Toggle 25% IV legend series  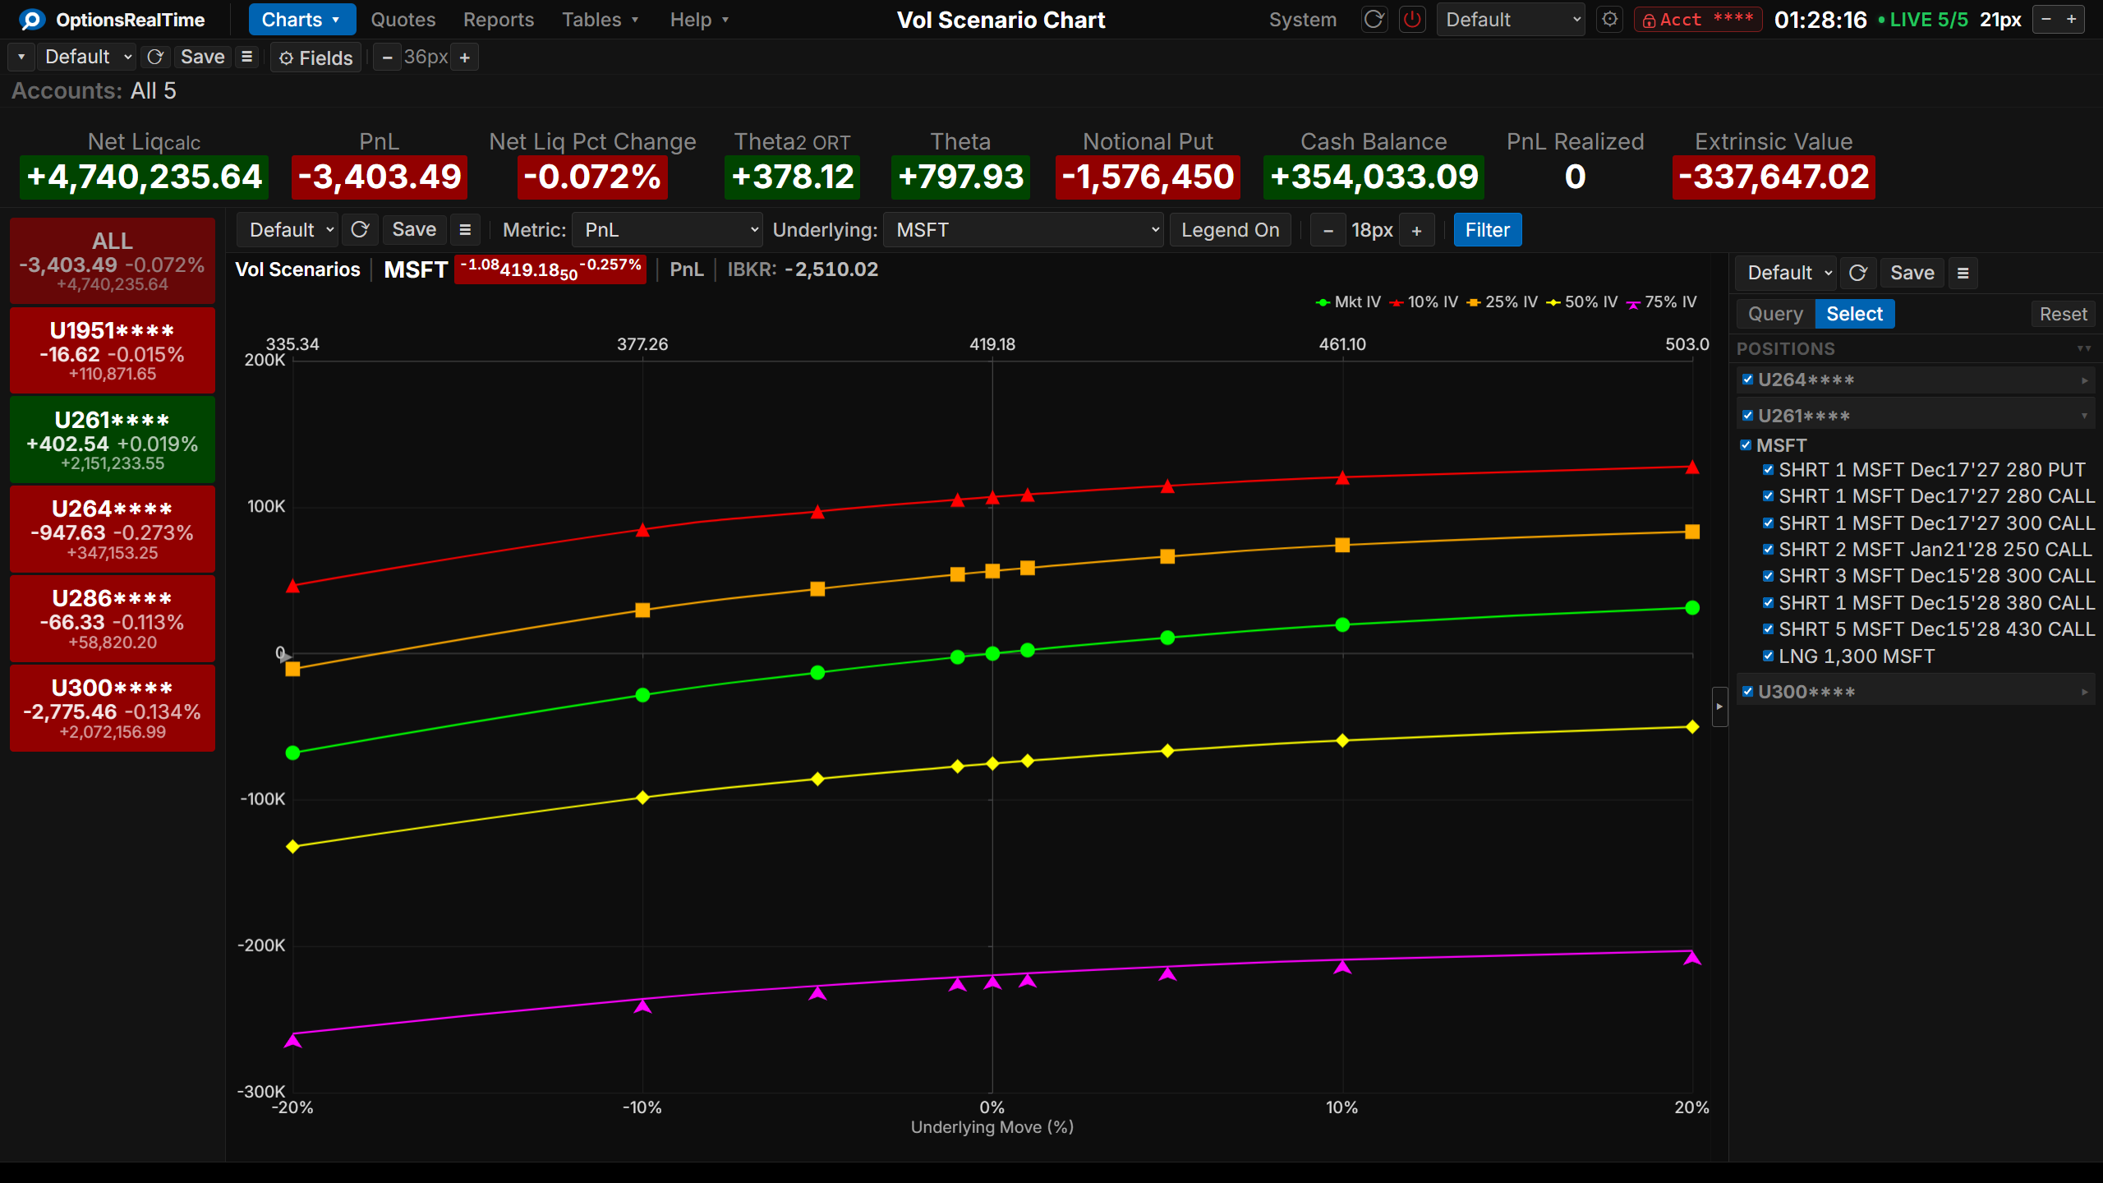(1502, 302)
